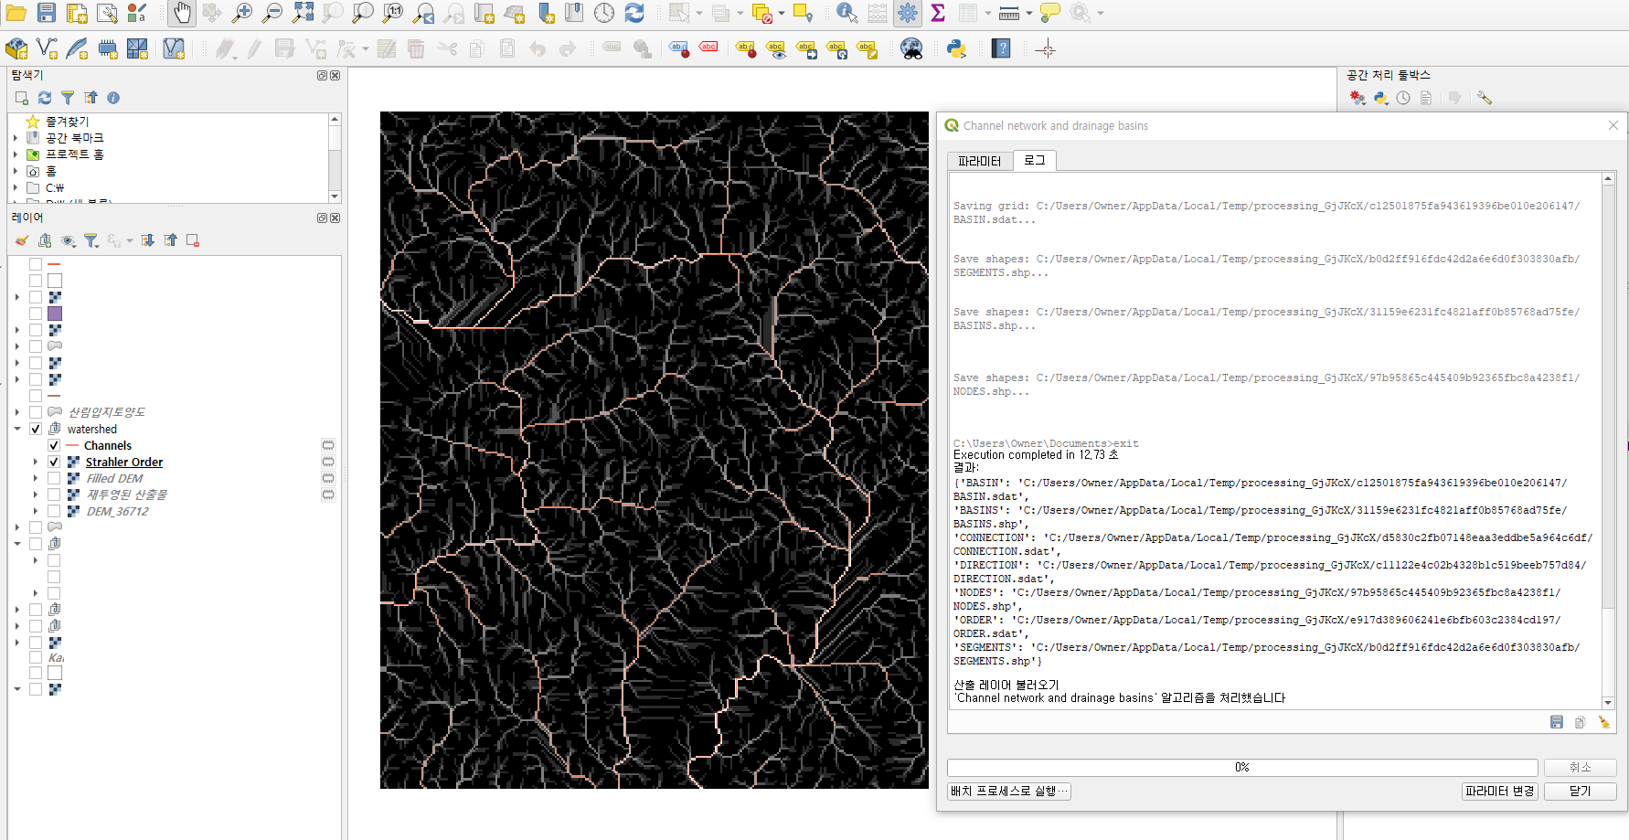Click the Zoom Out magnifier tool
Viewport: 1629px width, 840px height.
[x=272, y=13]
